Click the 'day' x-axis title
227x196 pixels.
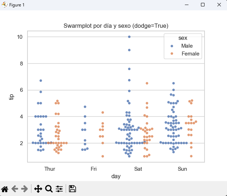116,176
